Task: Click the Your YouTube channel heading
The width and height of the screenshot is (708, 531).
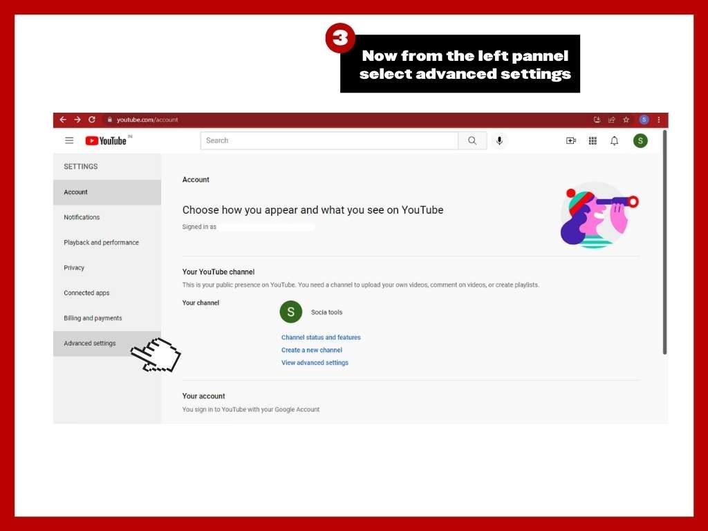Action: [x=218, y=272]
